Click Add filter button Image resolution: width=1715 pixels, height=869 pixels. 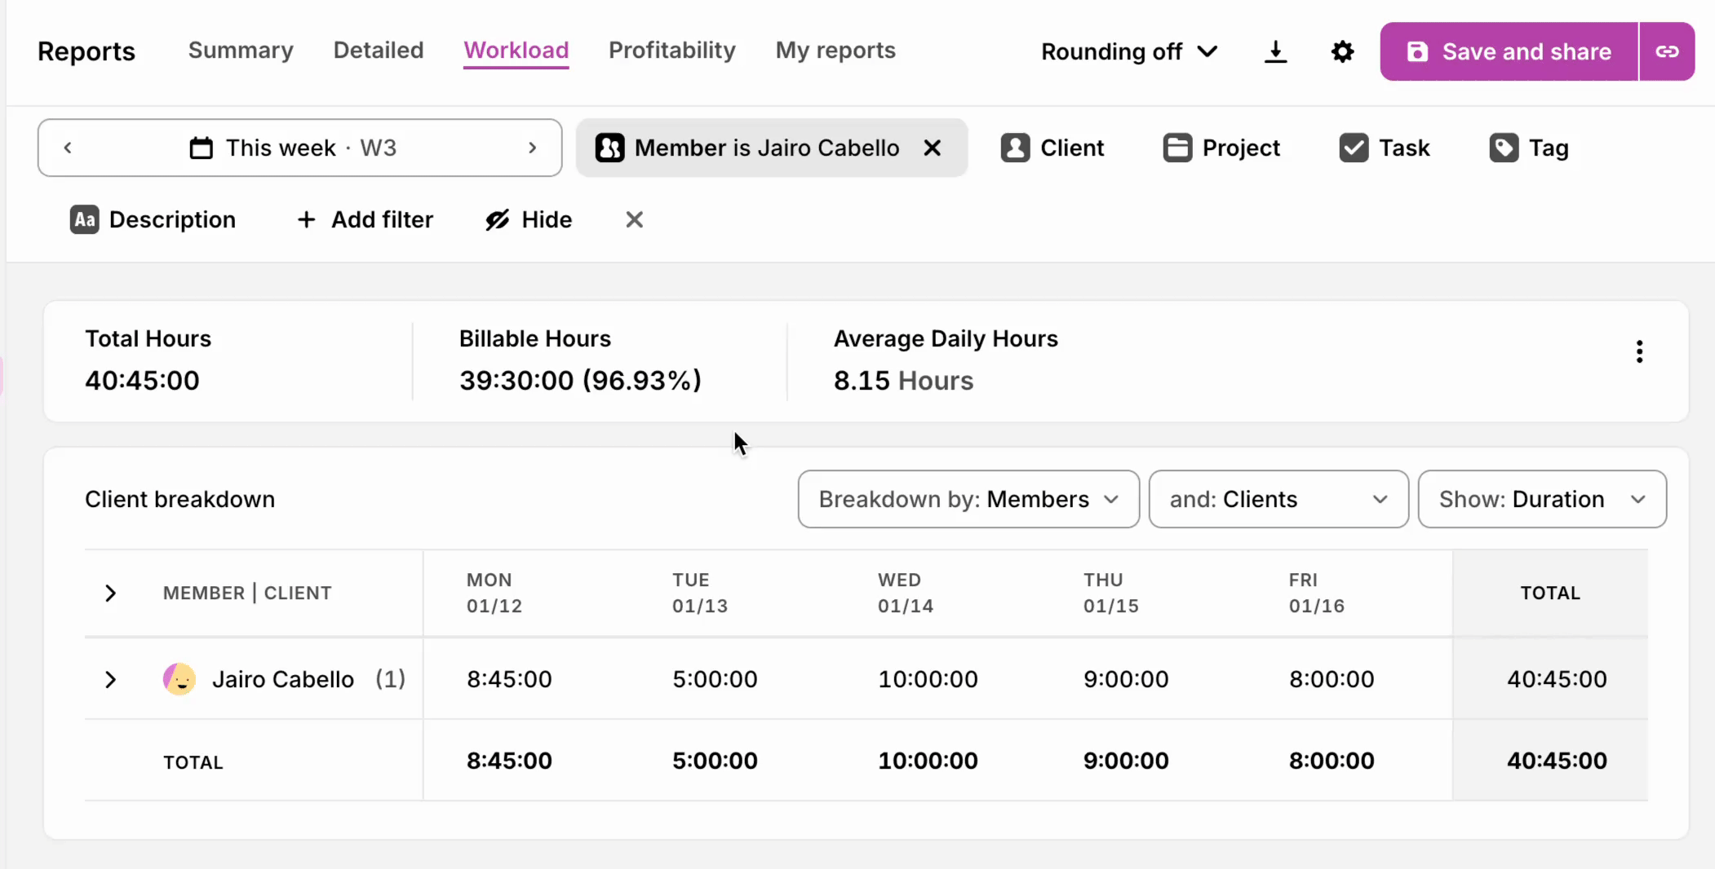pos(366,220)
